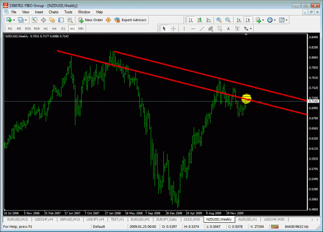Expand the Profiles dropdown arrow
The width and height of the screenshot is (323, 232).
pyautogui.click(x=26, y=20)
